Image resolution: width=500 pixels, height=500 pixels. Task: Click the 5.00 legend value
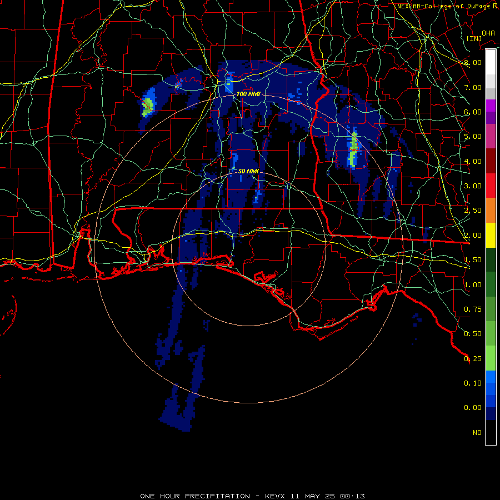coord(473,137)
